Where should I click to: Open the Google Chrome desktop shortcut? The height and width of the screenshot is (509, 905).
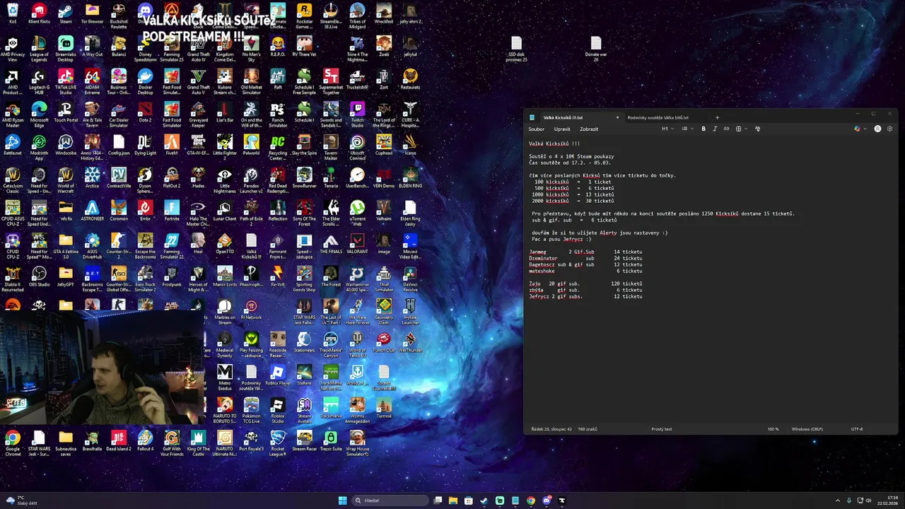pyautogui.click(x=13, y=442)
